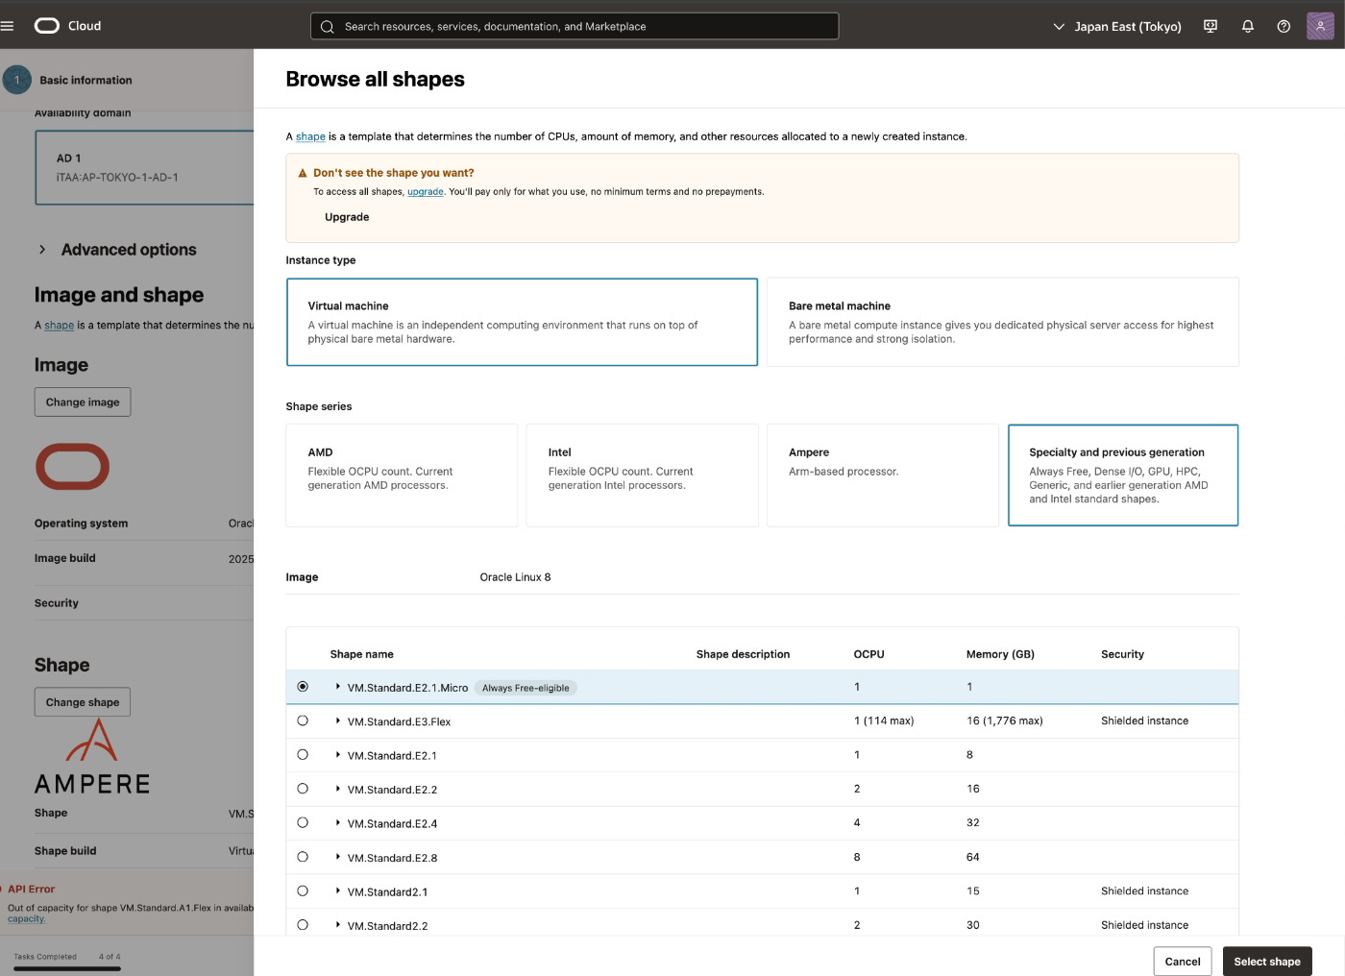1345x976 pixels.
Task: Expand VM.Standard2.1 row details
Action: tap(338, 891)
